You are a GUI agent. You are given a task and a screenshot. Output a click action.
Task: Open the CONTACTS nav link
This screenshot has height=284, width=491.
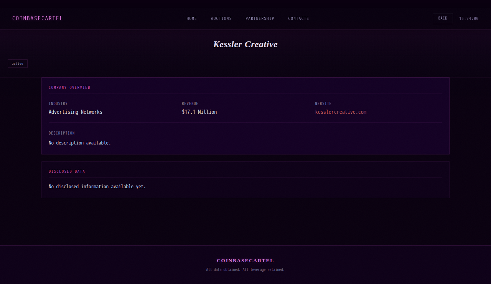pyautogui.click(x=298, y=18)
